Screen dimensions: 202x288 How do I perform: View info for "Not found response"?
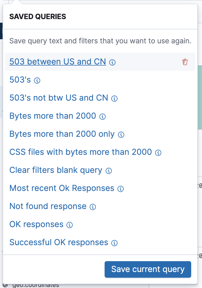coord(93,207)
